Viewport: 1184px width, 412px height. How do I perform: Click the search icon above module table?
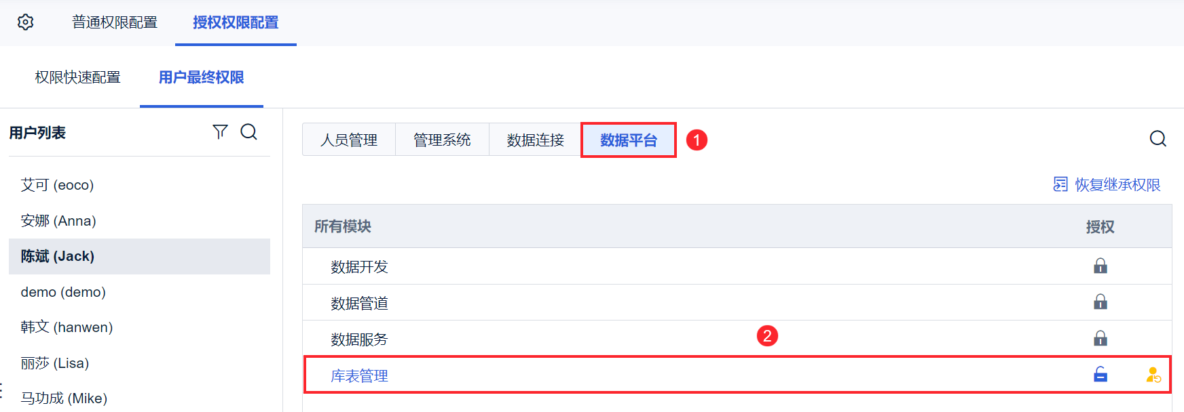[1158, 139]
